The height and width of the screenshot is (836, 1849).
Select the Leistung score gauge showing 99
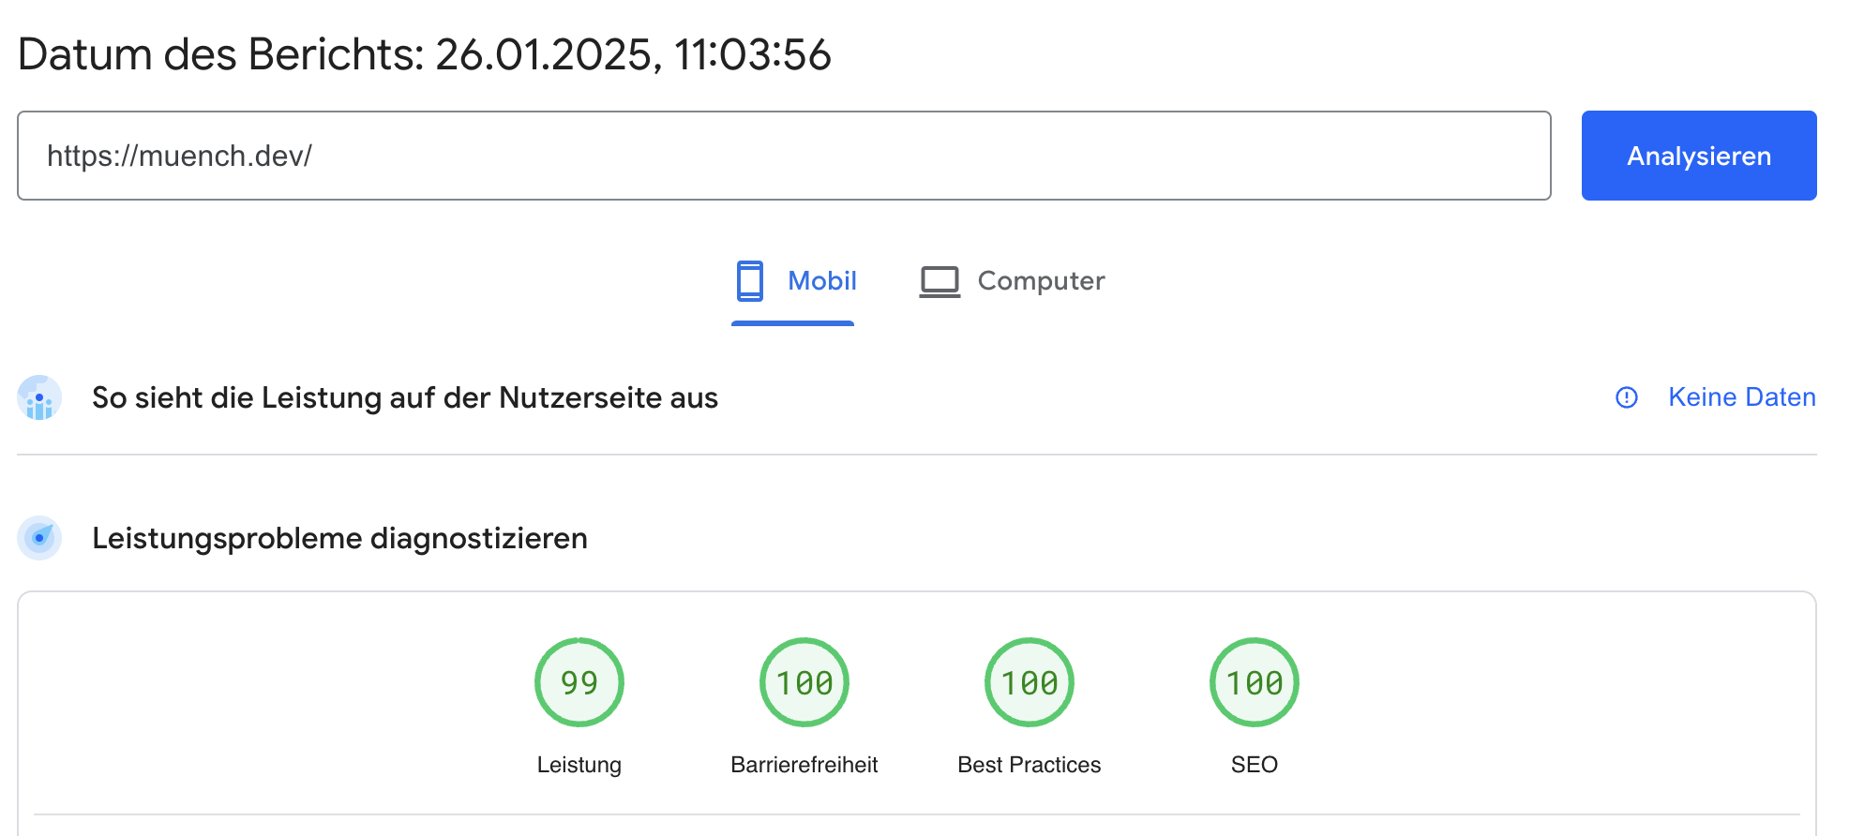click(x=579, y=682)
